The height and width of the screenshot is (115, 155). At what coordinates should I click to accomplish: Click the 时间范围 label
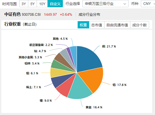point(9,4)
